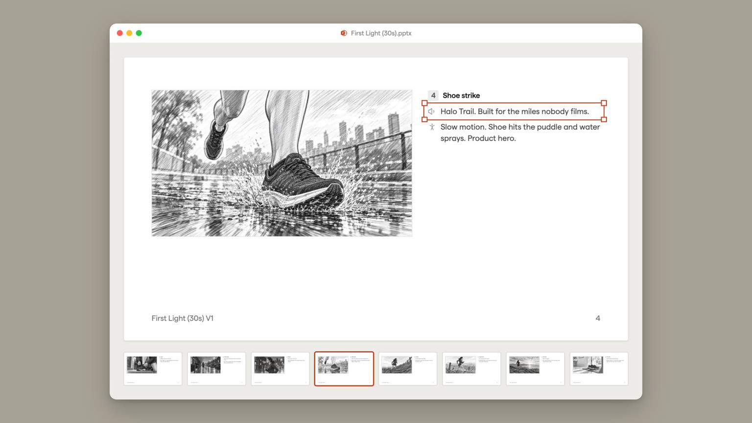Viewport: 752px width, 423px height.
Task: Open slide 6 thumbnail in filmstrip
Action: (x=471, y=369)
